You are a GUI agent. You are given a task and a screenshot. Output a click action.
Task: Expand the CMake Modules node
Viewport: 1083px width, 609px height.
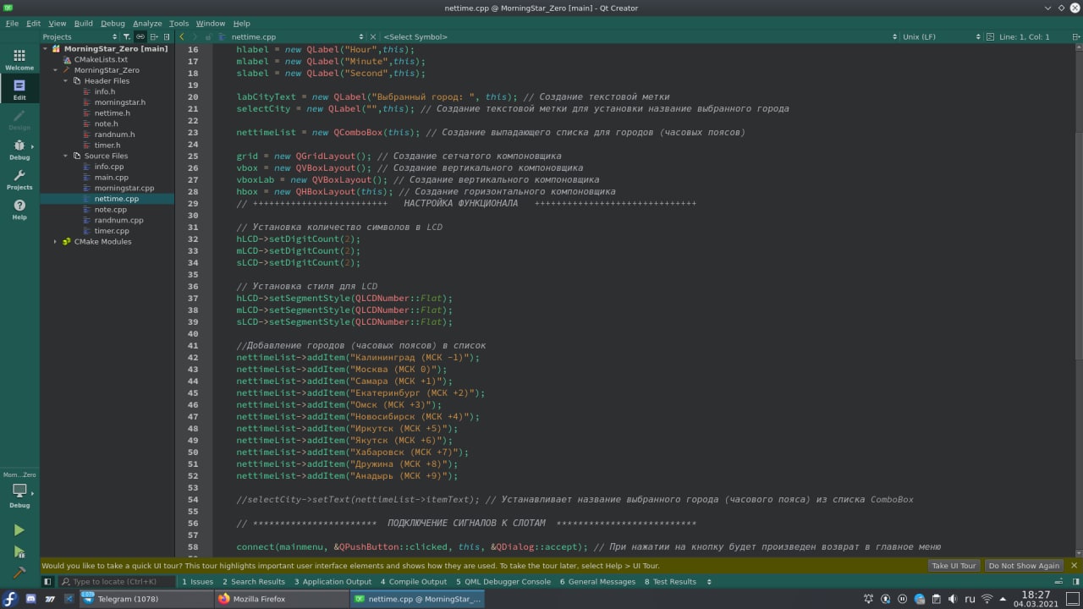coord(56,242)
